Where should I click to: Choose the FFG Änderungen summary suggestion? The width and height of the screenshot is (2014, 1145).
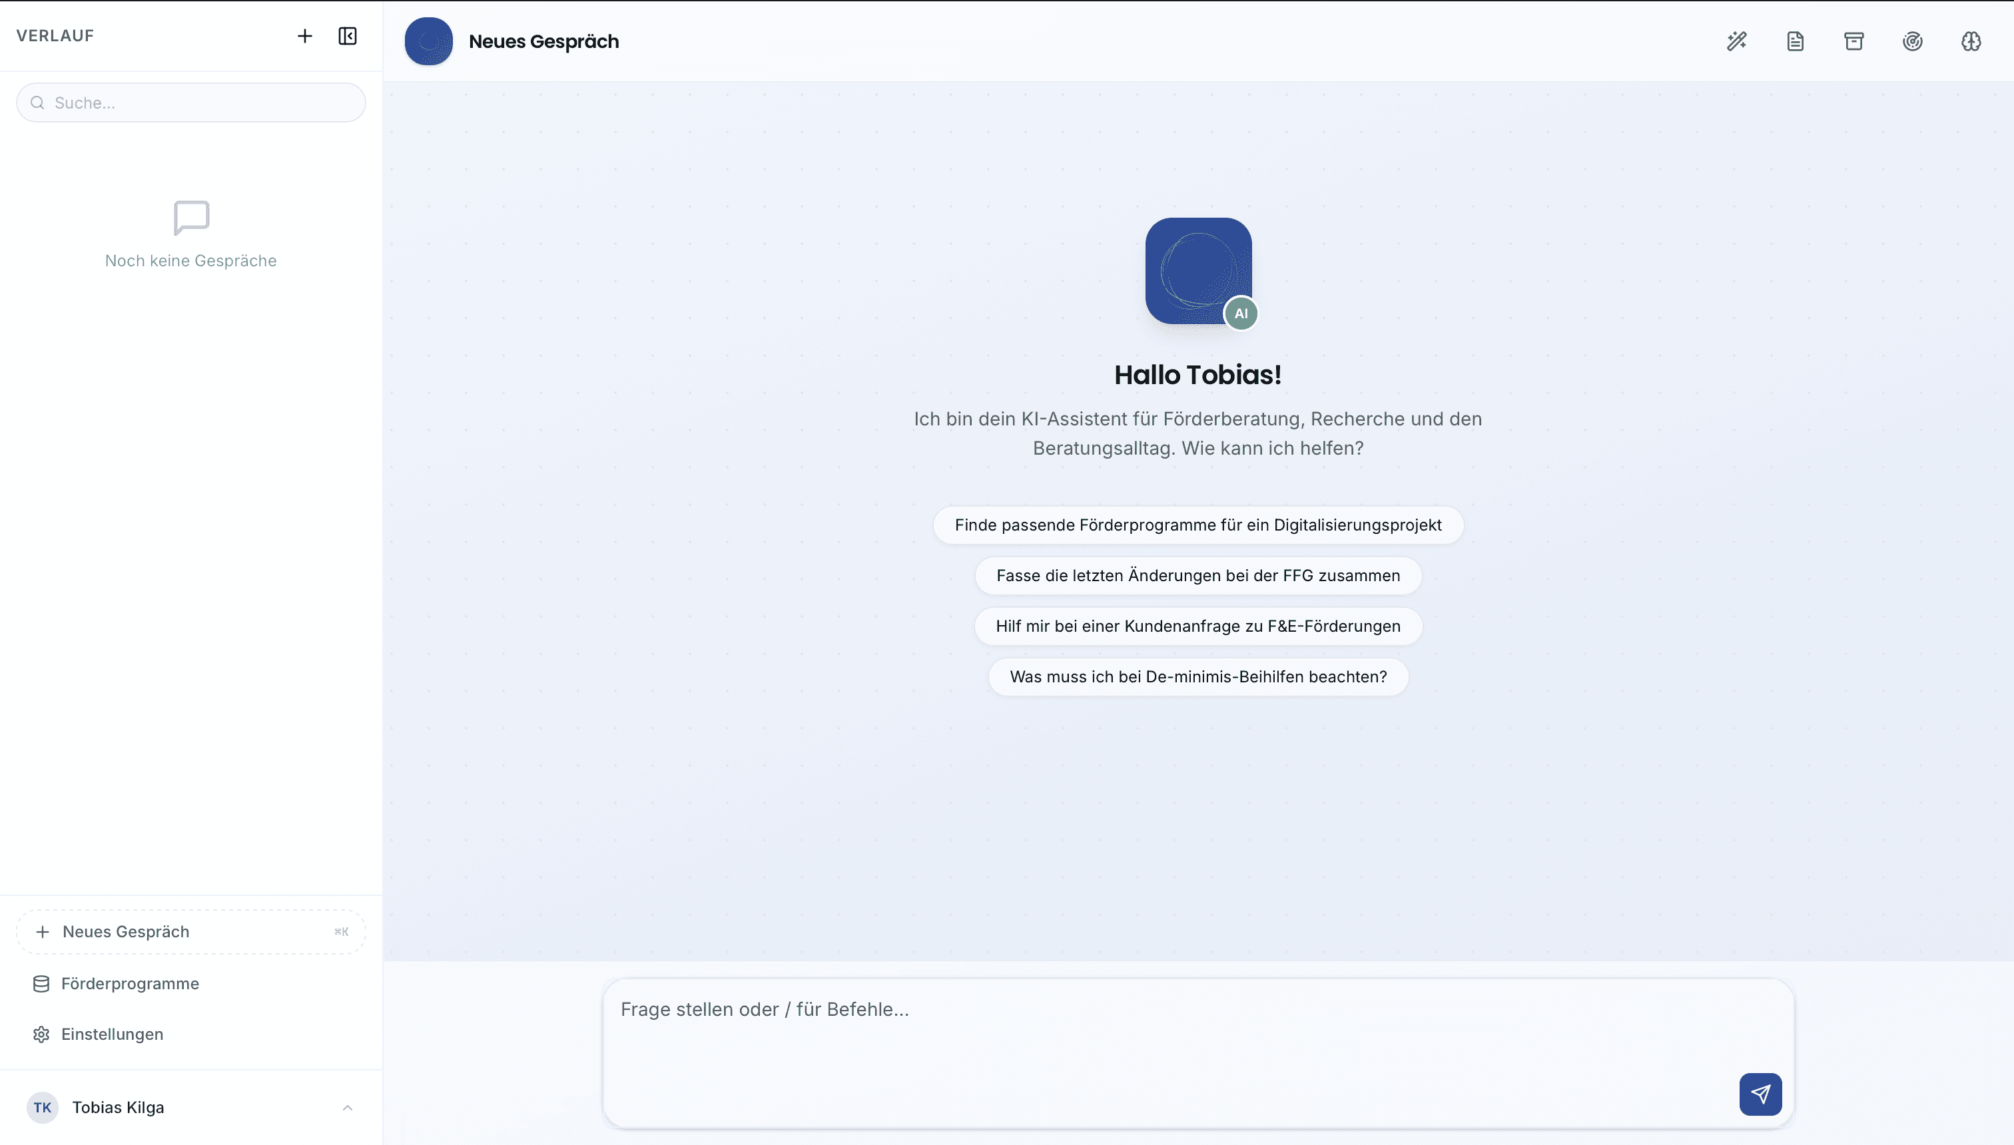click(x=1198, y=576)
